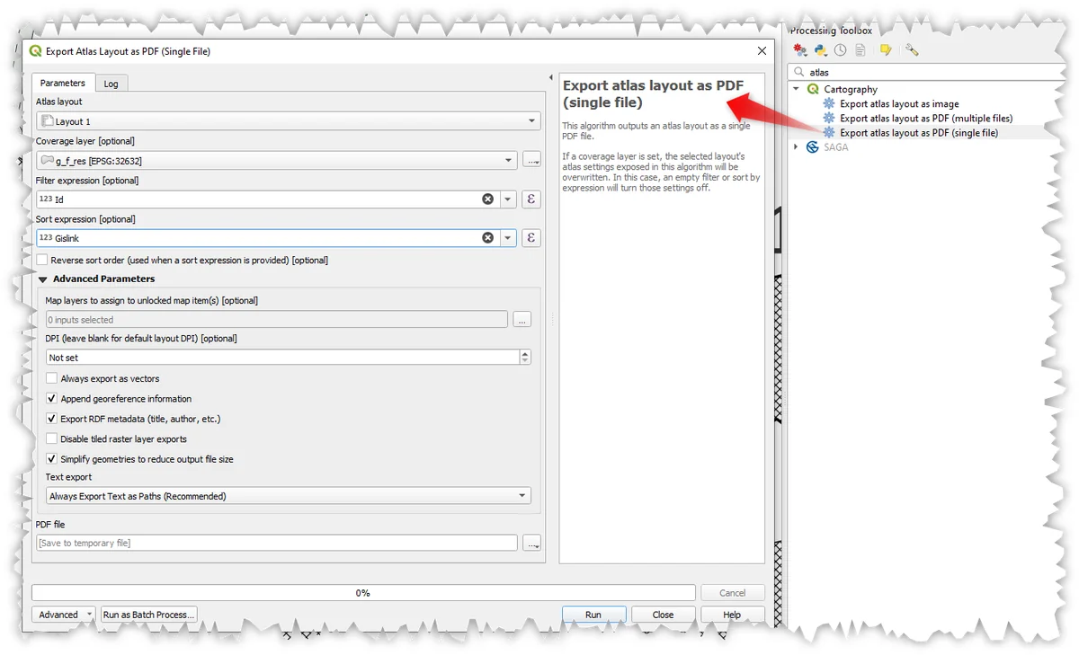Click the PDF file path field
Screen dimensions: 1079x655
[x=276, y=543]
